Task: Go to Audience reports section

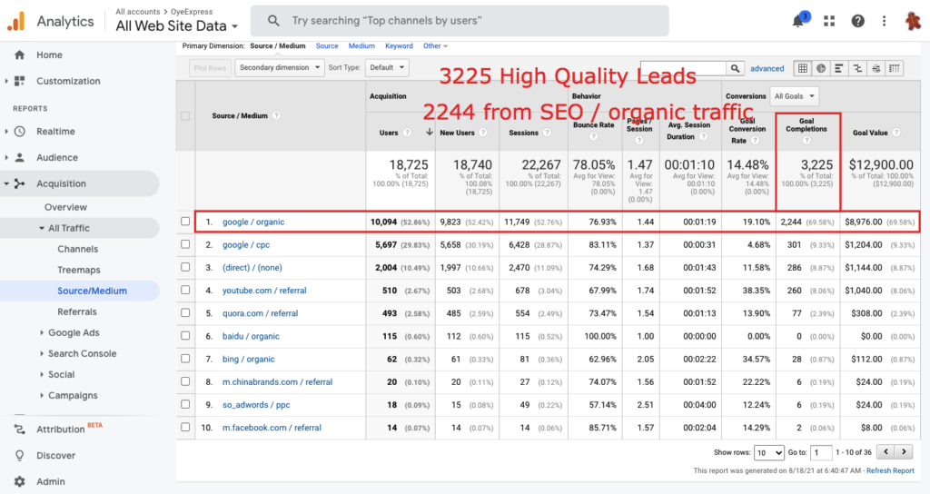Action: coord(56,157)
